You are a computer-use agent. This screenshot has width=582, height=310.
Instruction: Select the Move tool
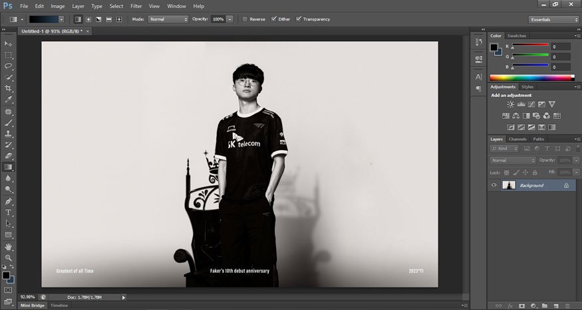pyautogui.click(x=8, y=44)
